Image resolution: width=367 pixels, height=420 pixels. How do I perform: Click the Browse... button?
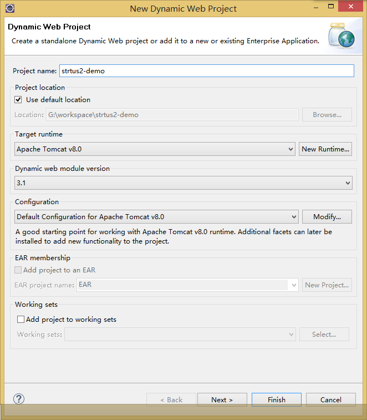tap(327, 115)
